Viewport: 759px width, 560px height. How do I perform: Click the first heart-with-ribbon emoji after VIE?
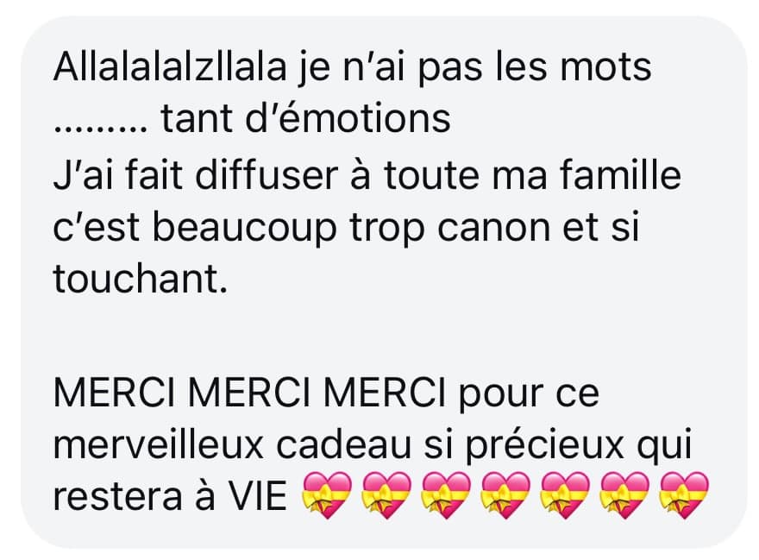[x=327, y=495]
